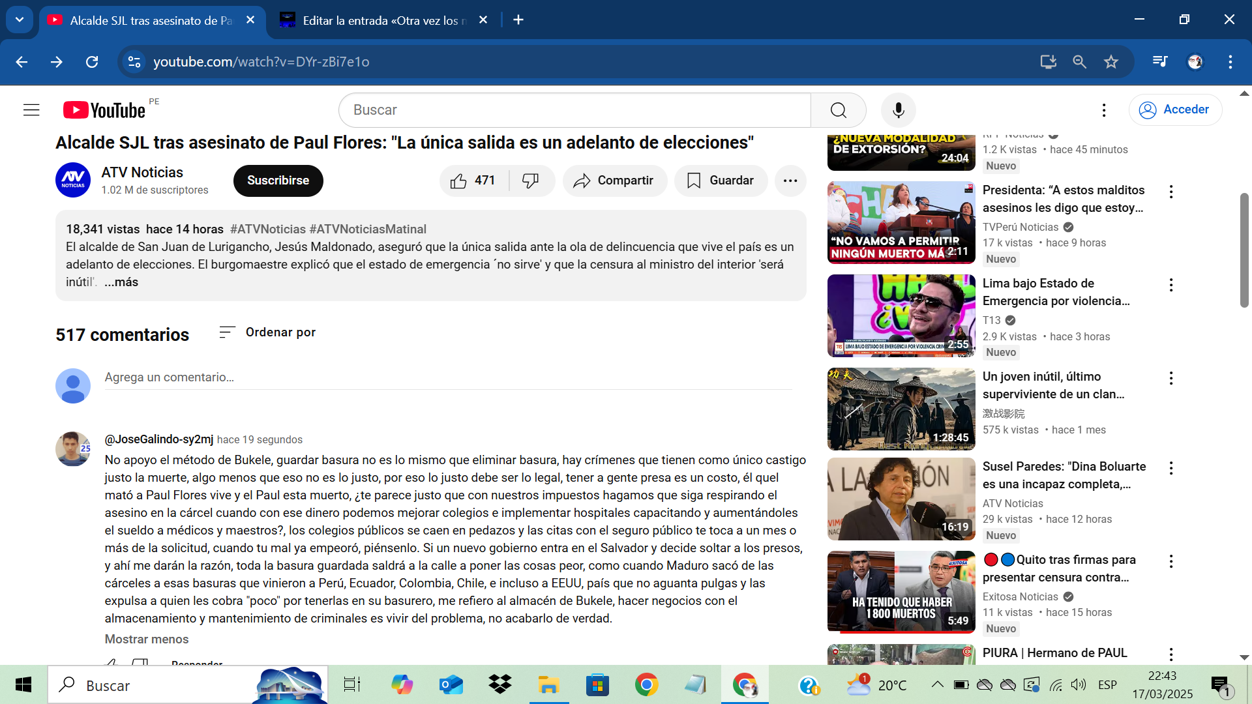Subscribe with the Suscribirse button
The height and width of the screenshot is (704, 1252).
pyautogui.click(x=278, y=181)
